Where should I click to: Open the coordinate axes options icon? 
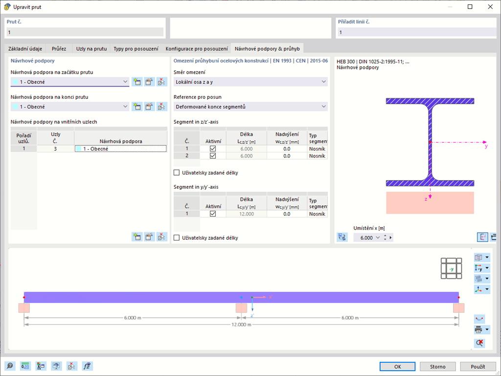478,289
